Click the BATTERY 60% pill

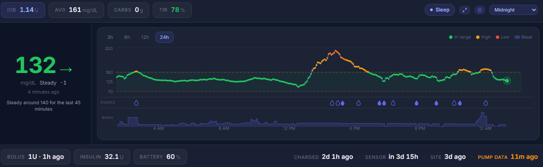[x=160, y=157]
